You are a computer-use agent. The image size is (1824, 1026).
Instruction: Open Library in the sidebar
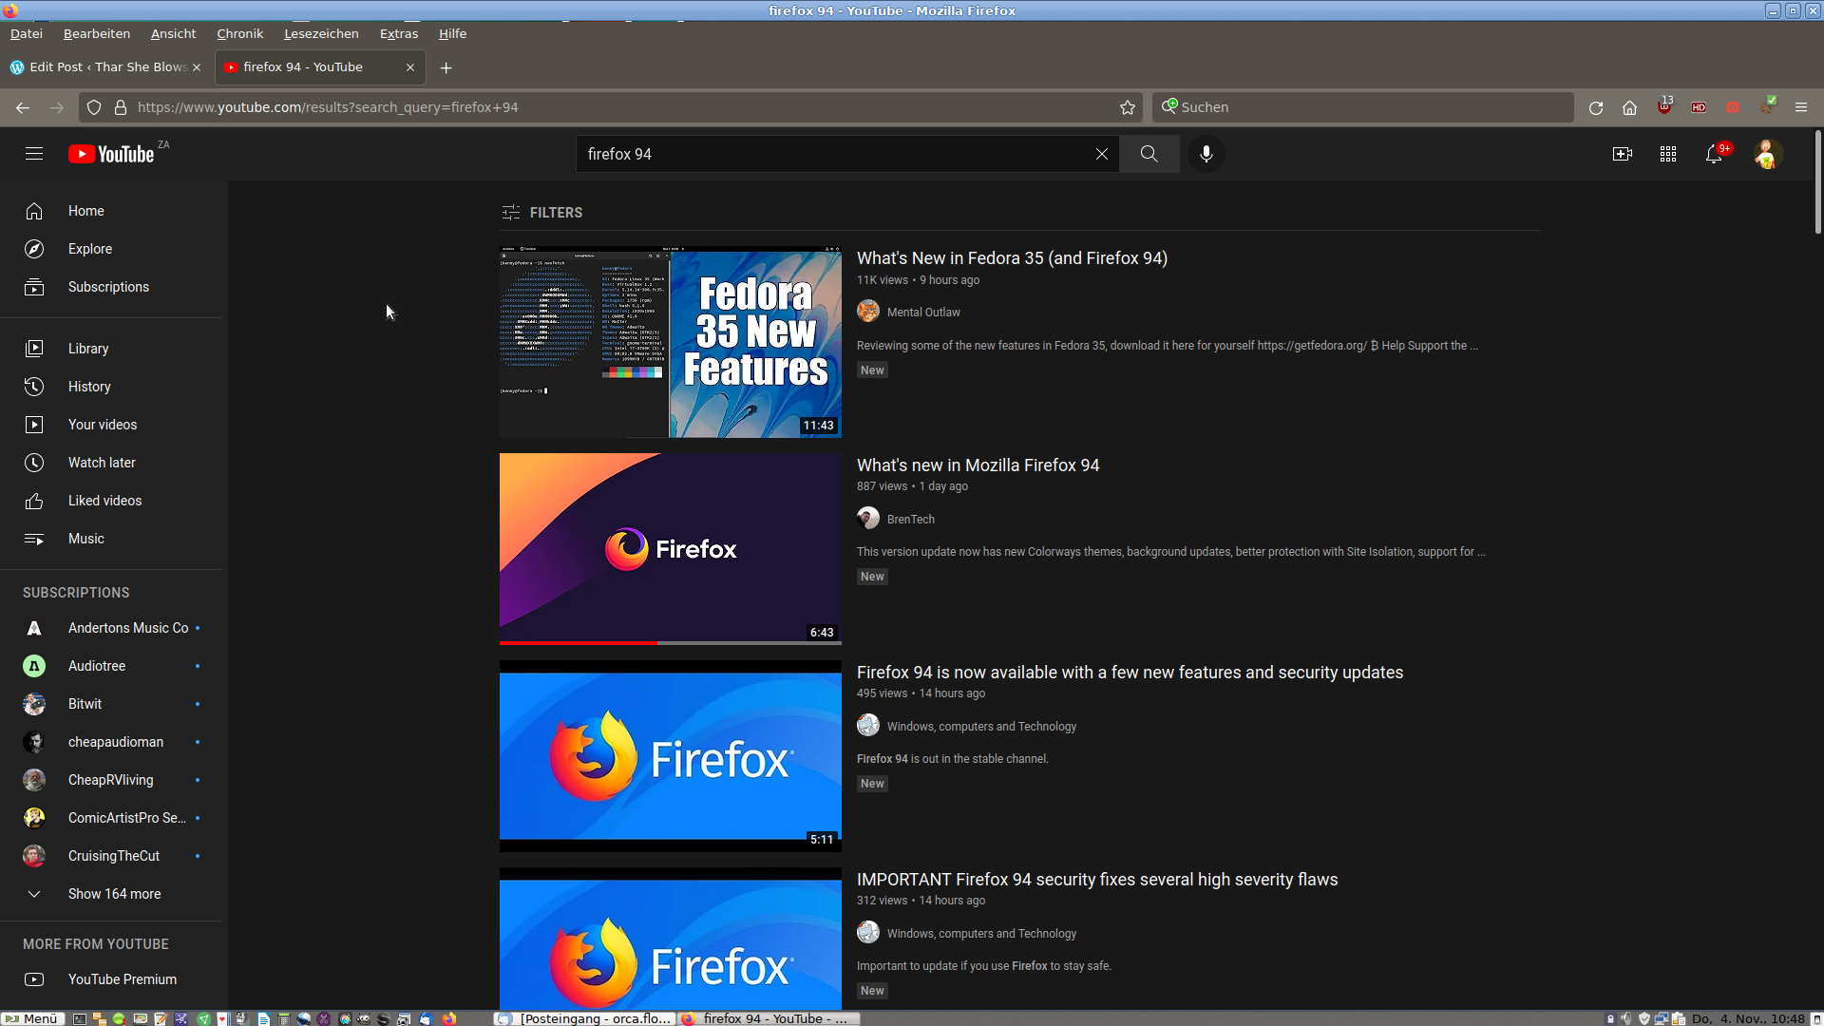[112, 349]
